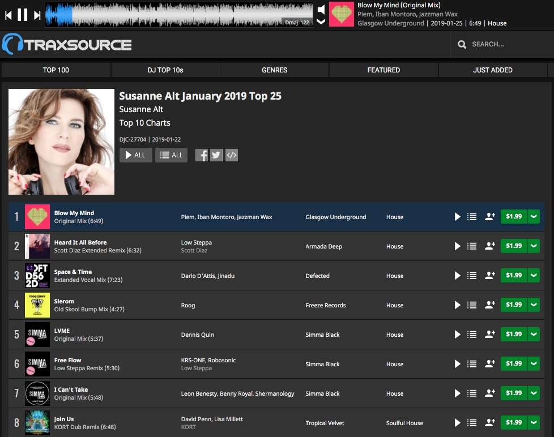Image resolution: width=554 pixels, height=437 pixels.
Task: Click the search magnifier icon
Action: pos(462,44)
